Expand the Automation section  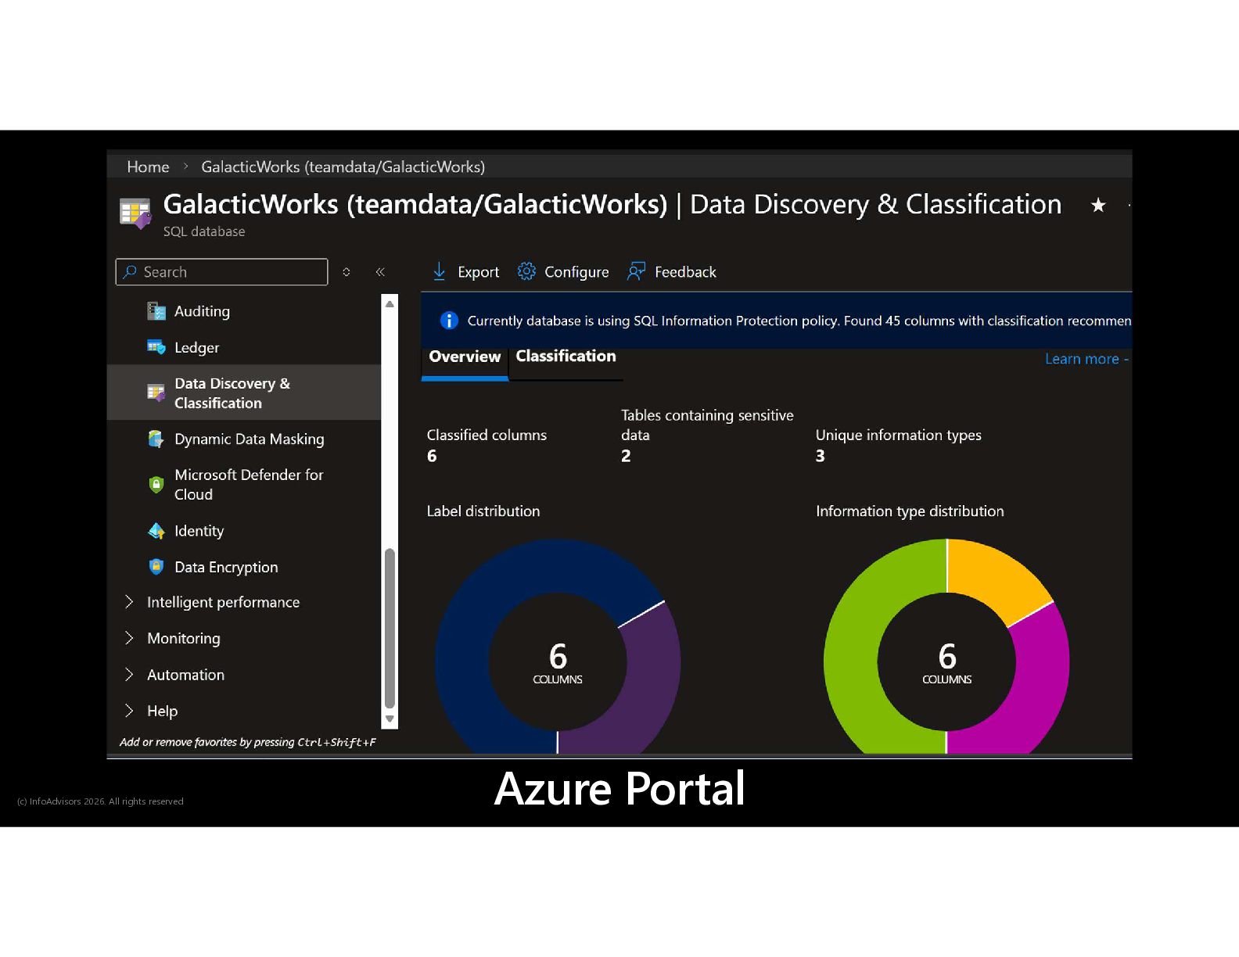click(129, 674)
